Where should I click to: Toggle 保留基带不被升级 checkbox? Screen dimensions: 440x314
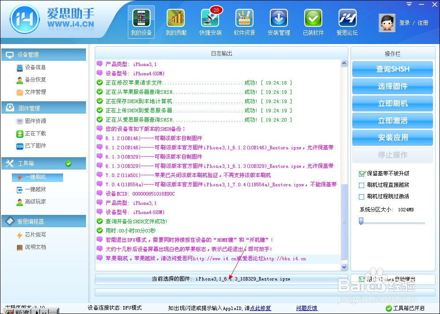362,174
